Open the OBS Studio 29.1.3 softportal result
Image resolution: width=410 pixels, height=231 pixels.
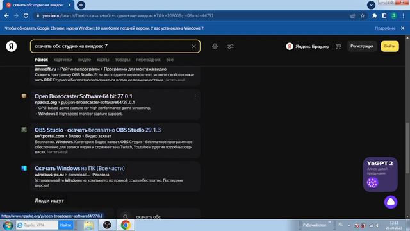coord(97,130)
